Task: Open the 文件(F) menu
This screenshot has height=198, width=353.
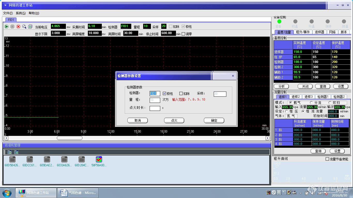Action: click(x=8, y=13)
